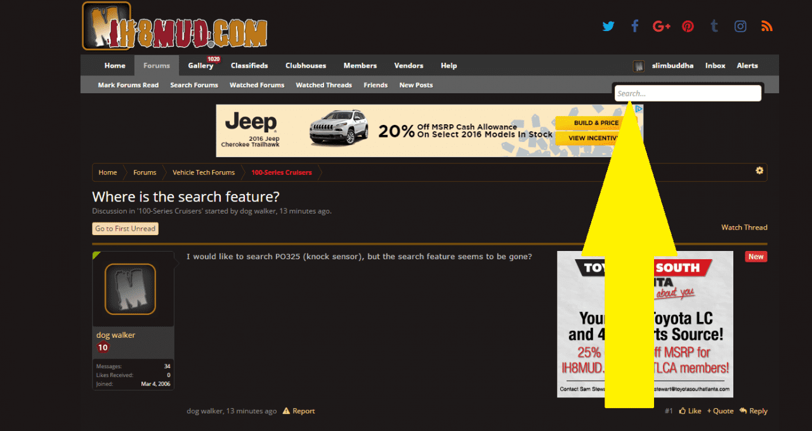This screenshot has height=431, width=812.
Task: Open the Members nav tab
Action: point(360,65)
